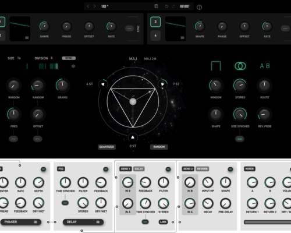Click the center dot of the pitch triangle

[133, 101]
